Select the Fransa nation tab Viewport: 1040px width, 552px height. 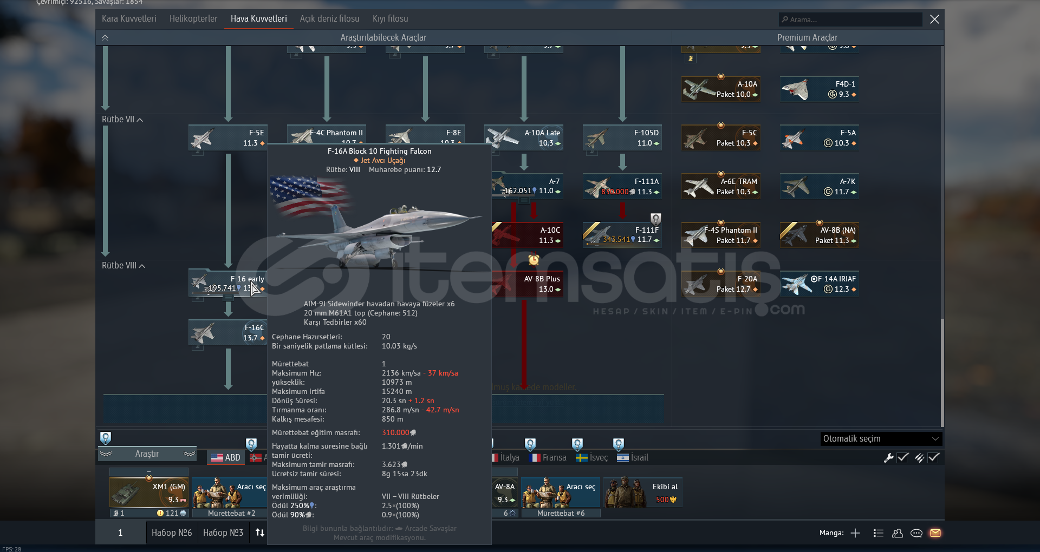[x=548, y=458]
